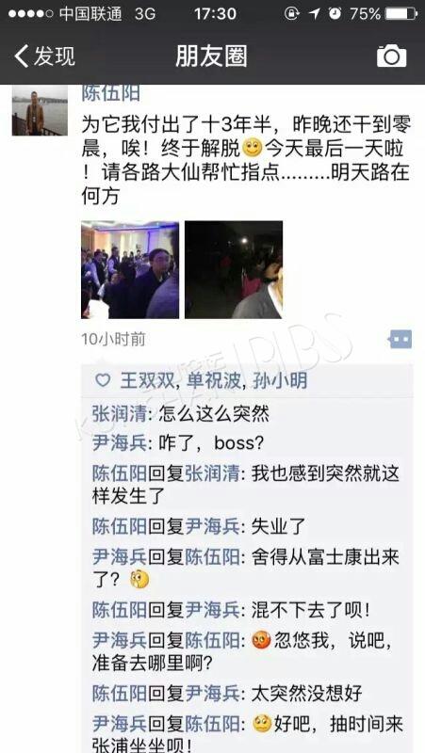Tap the heart like icon before 王双双
425x753 pixels.
click(x=103, y=380)
